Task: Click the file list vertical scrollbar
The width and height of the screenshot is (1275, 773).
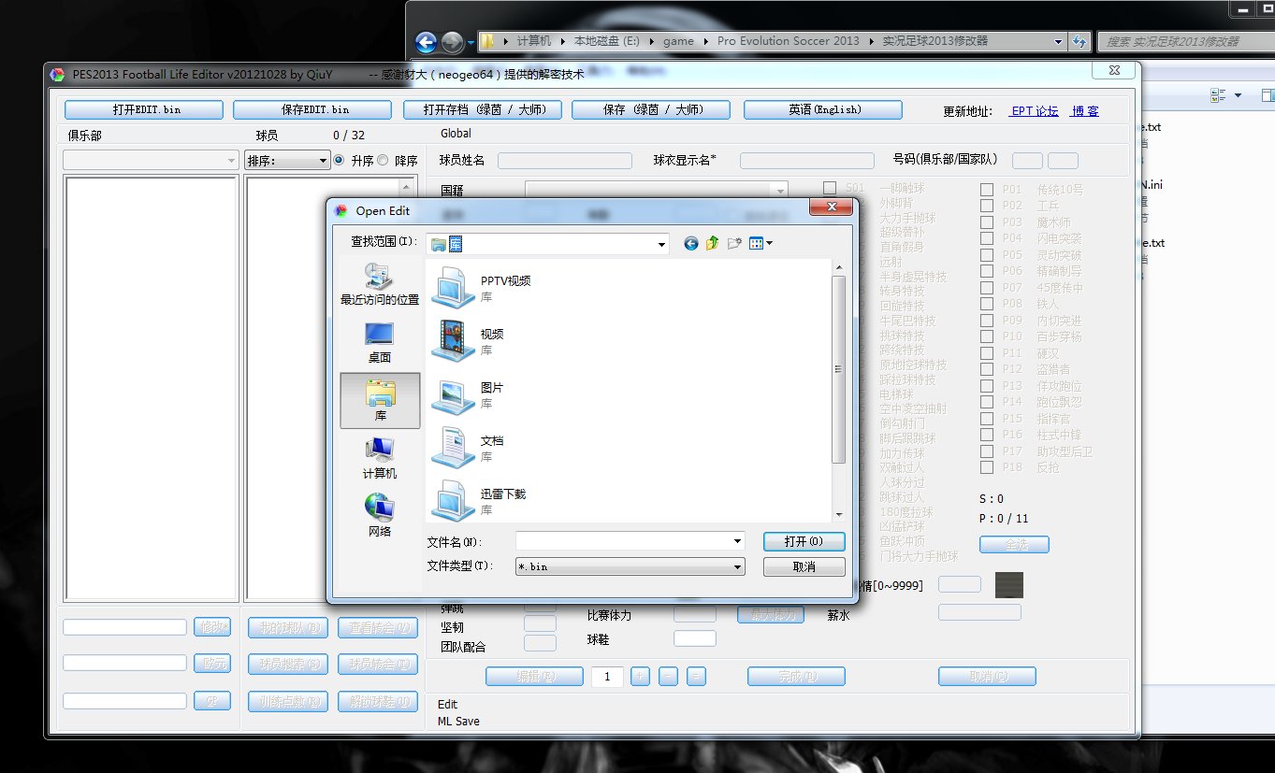Action: point(838,369)
